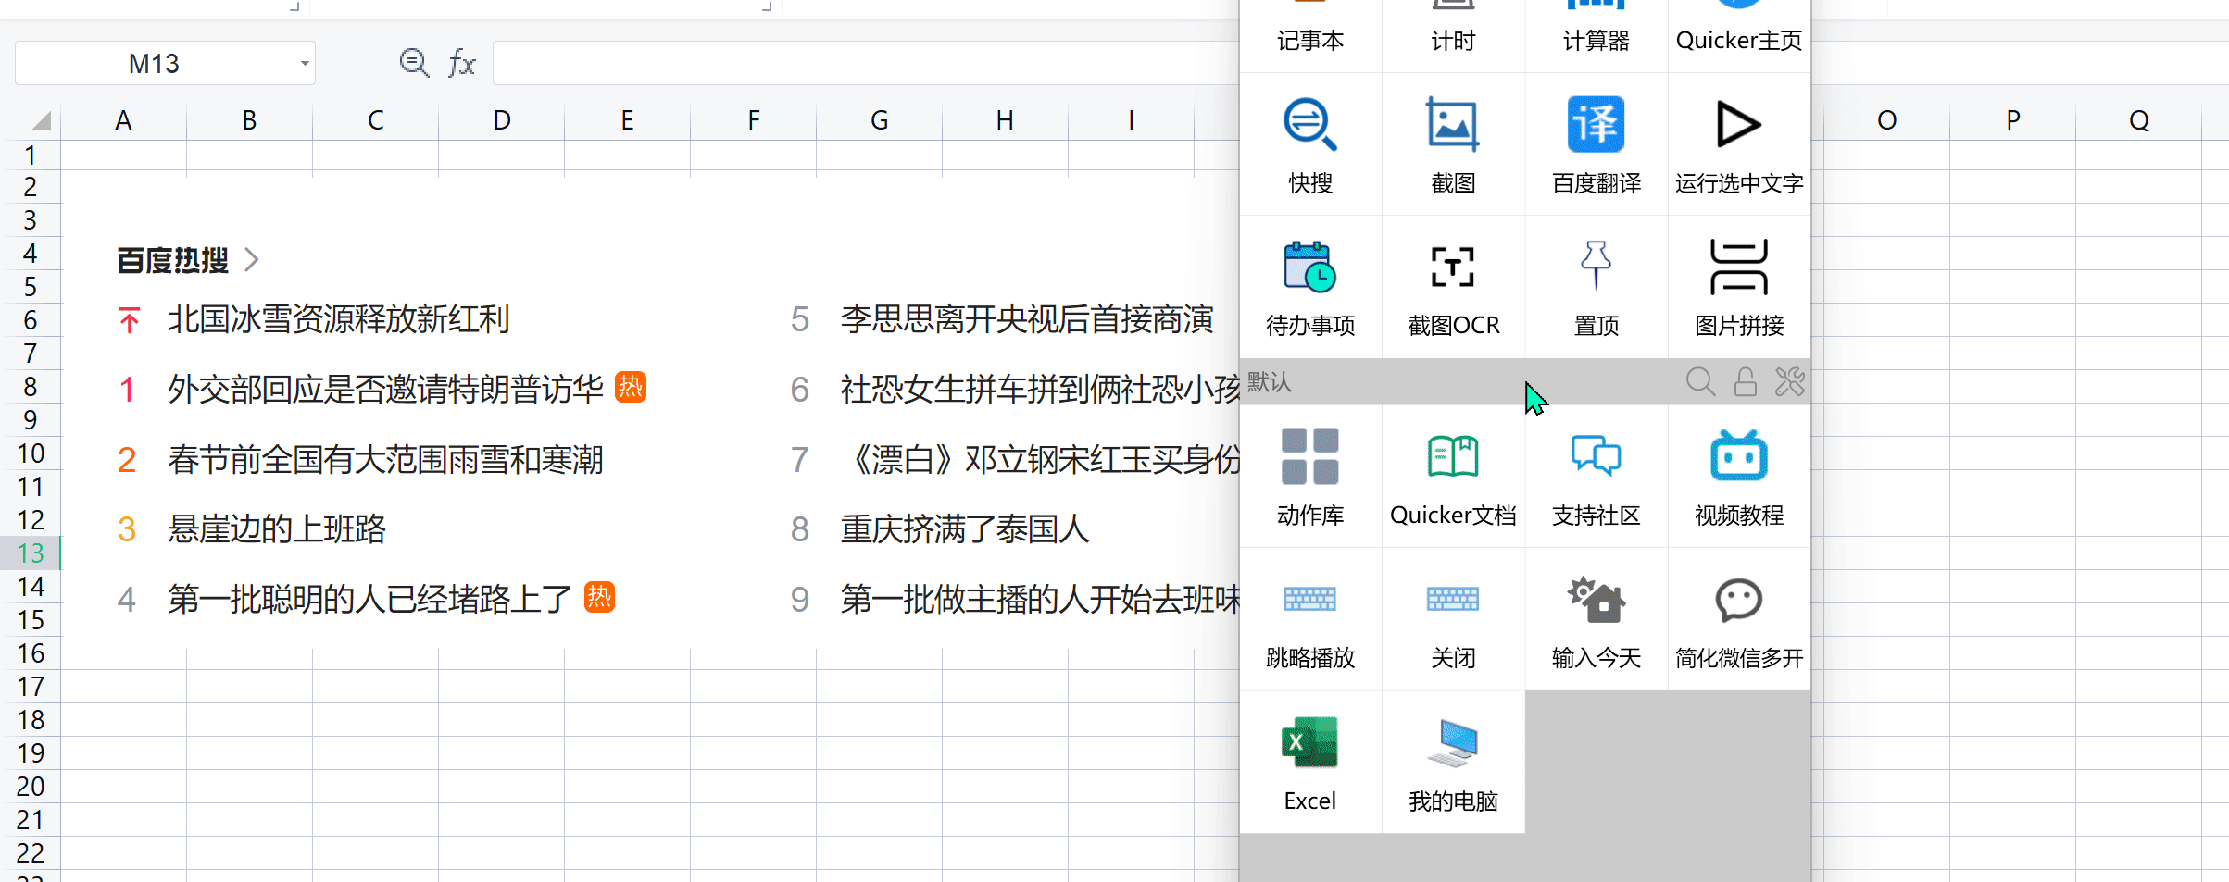Screen dimensions: 2229x882
Task: Run the 输入今天 action
Action: point(1596,618)
